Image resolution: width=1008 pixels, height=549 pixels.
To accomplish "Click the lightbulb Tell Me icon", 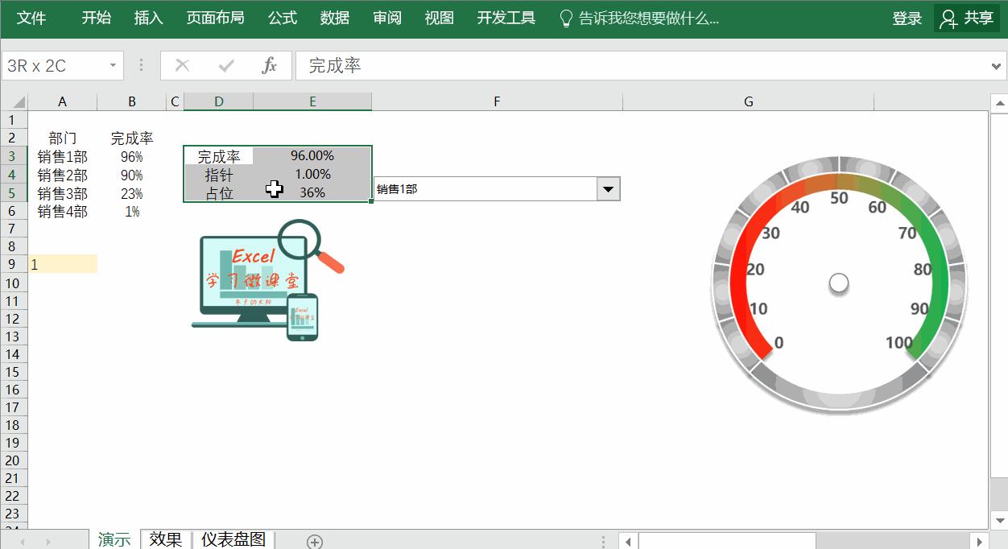I will point(568,17).
